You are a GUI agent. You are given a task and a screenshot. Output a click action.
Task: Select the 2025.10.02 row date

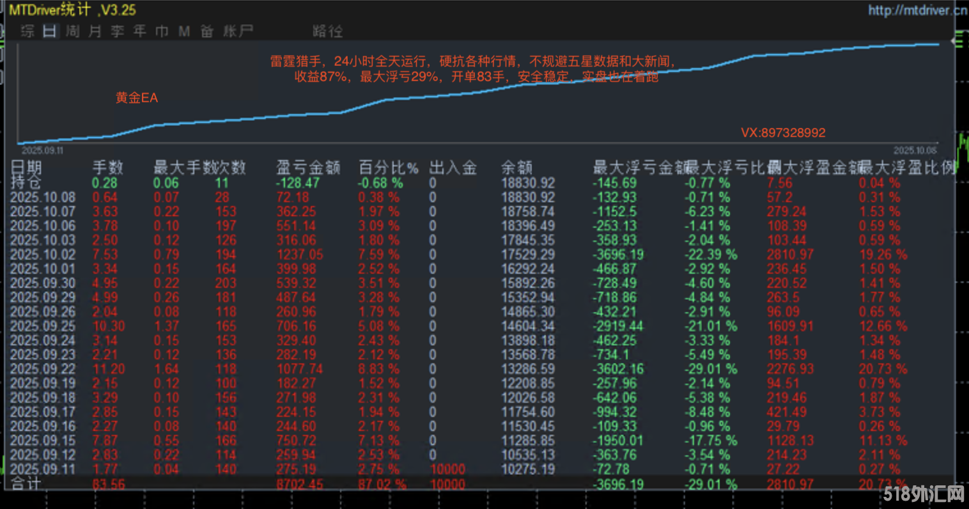pos(43,254)
